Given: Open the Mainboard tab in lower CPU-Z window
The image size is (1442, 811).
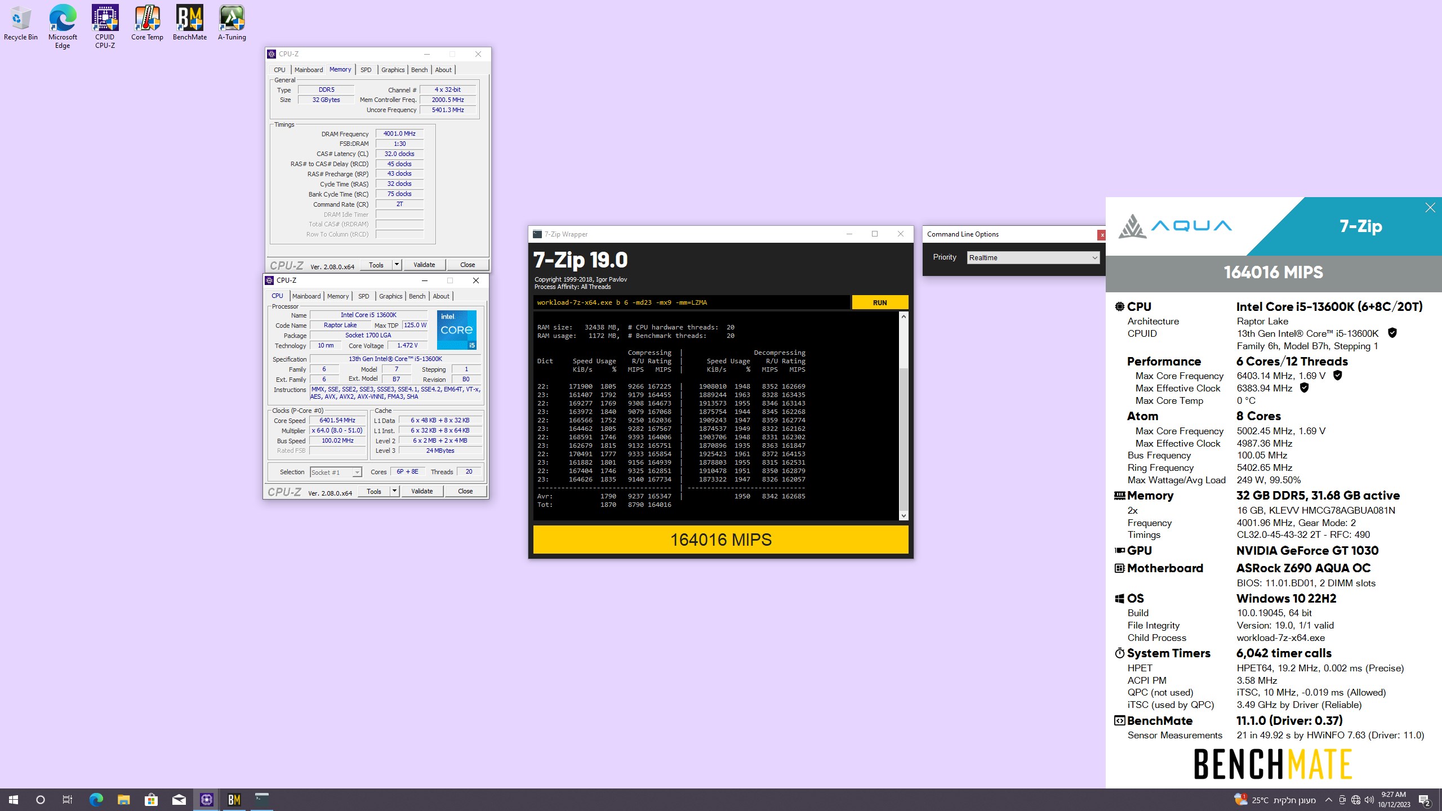Looking at the screenshot, I should 306,296.
